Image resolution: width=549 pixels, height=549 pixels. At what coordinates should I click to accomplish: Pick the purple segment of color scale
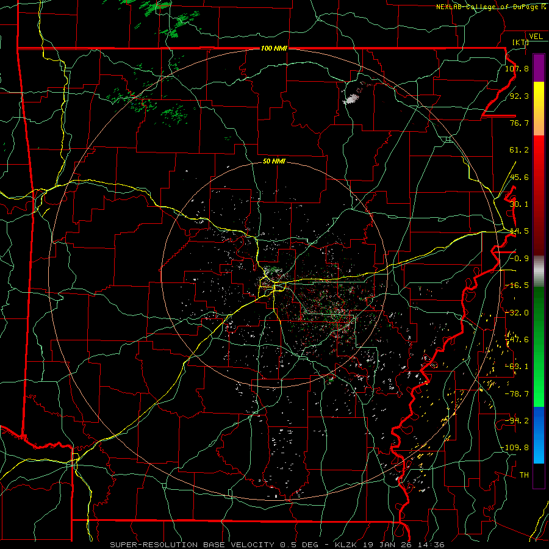[539, 68]
